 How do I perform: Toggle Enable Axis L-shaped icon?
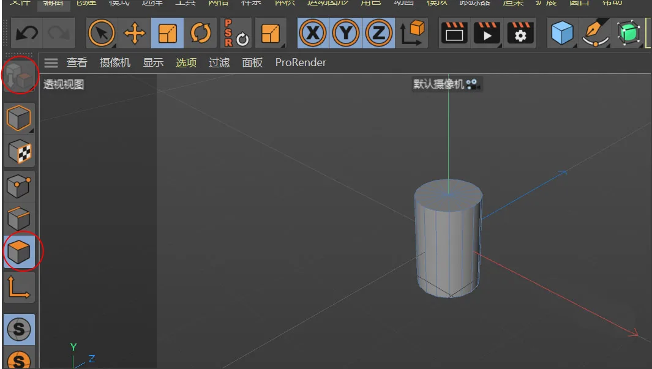[x=19, y=287]
